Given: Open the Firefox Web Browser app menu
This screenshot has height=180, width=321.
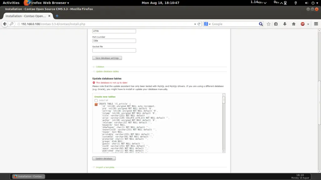Looking at the screenshot, I should (x=47, y=2).
